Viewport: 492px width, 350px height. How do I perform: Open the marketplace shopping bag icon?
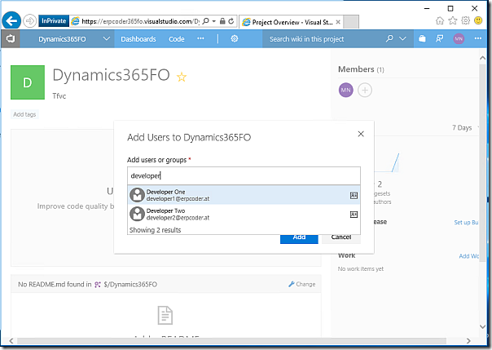click(x=422, y=38)
